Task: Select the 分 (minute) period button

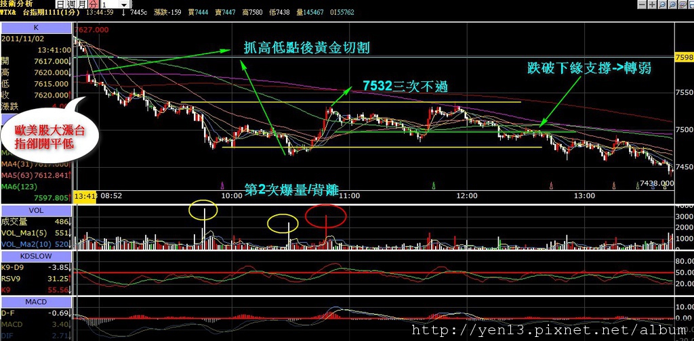Action: [x=93, y=5]
